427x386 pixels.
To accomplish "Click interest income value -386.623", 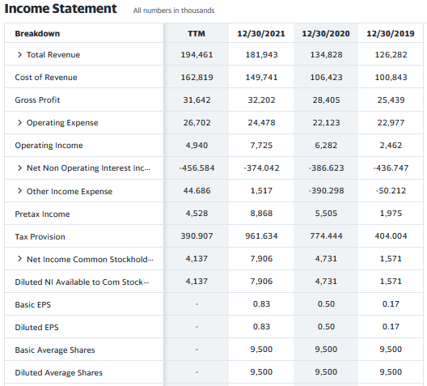I will point(326,168).
